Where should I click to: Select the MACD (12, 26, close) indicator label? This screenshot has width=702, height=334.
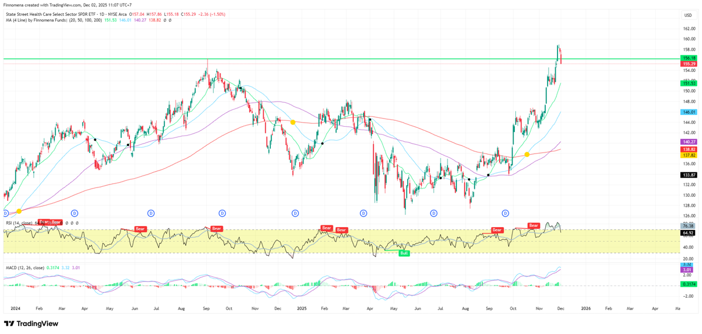coord(26,268)
